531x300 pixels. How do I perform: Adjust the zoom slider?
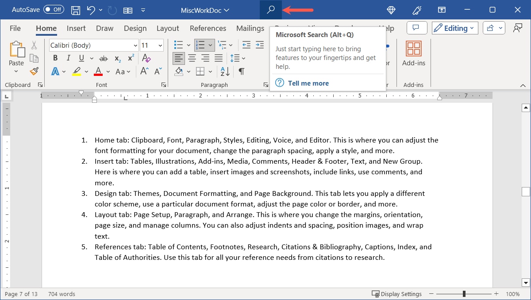tap(463, 294)
